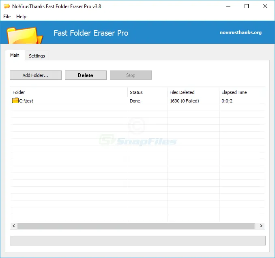Click the large folder logo in the banner
Screen dimensions: 275x258
point(25,35)
